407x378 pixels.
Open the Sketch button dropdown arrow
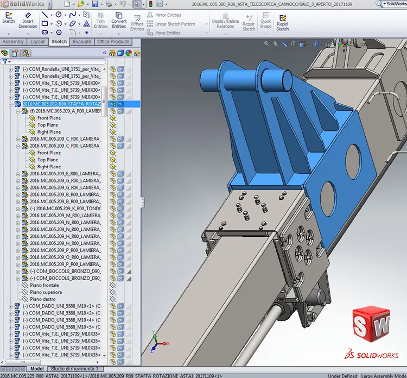pyautogui.click(x=9, y=34)
